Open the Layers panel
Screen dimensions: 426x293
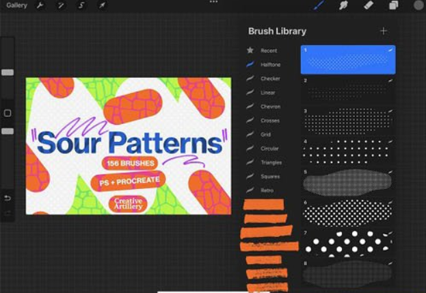pos(394,5)
